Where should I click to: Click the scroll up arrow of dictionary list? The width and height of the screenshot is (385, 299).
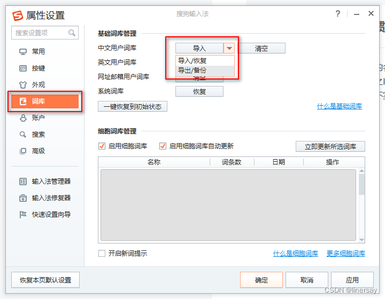361,170
